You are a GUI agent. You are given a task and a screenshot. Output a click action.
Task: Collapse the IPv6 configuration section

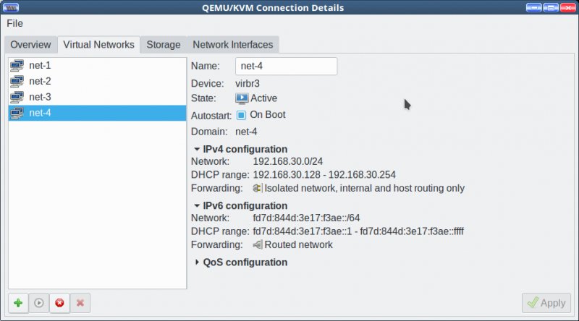pyautogui.click(x=197, y=205)
